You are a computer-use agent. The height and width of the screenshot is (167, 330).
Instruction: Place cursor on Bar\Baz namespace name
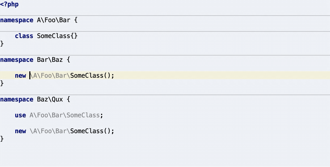[50, 60]
